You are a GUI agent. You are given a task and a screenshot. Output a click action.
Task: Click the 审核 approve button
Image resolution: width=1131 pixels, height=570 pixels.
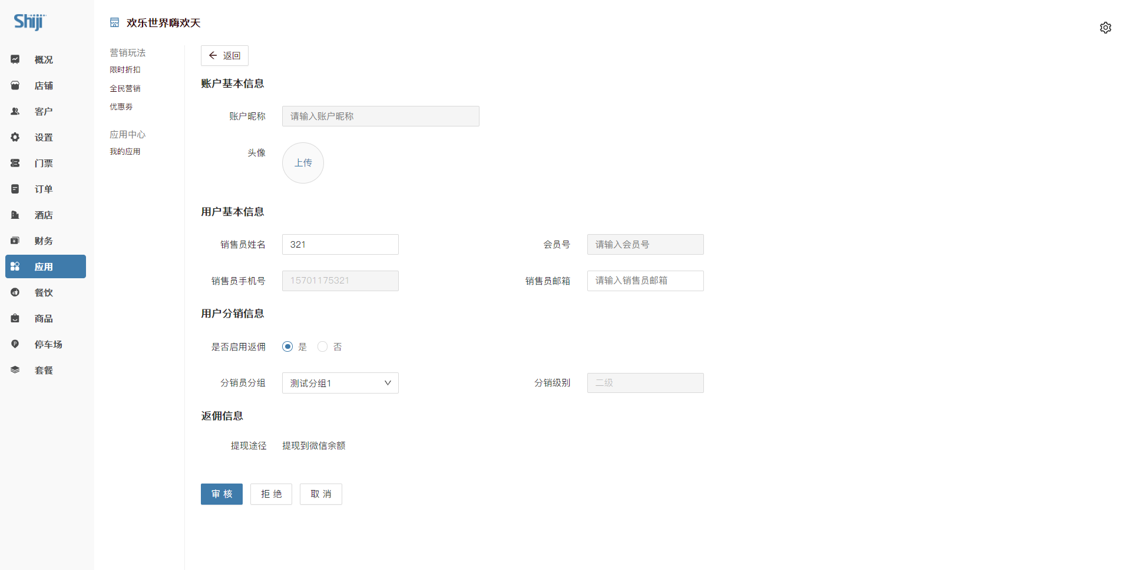(221, 494)
